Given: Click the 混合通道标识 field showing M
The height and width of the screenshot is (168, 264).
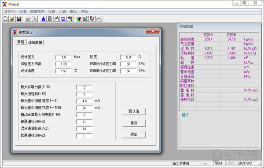Looking at the screenshot, I should 84,129.
